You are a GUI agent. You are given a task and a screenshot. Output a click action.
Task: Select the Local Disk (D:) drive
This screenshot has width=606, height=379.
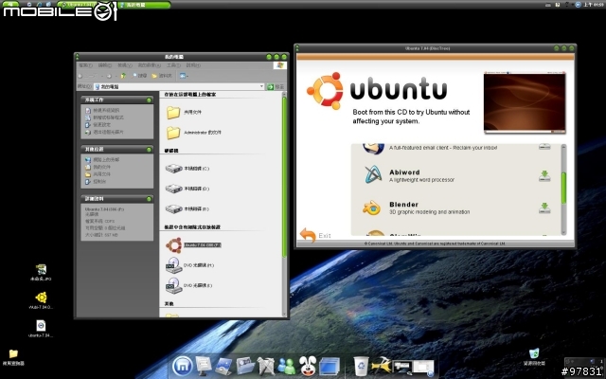point(187,189)
